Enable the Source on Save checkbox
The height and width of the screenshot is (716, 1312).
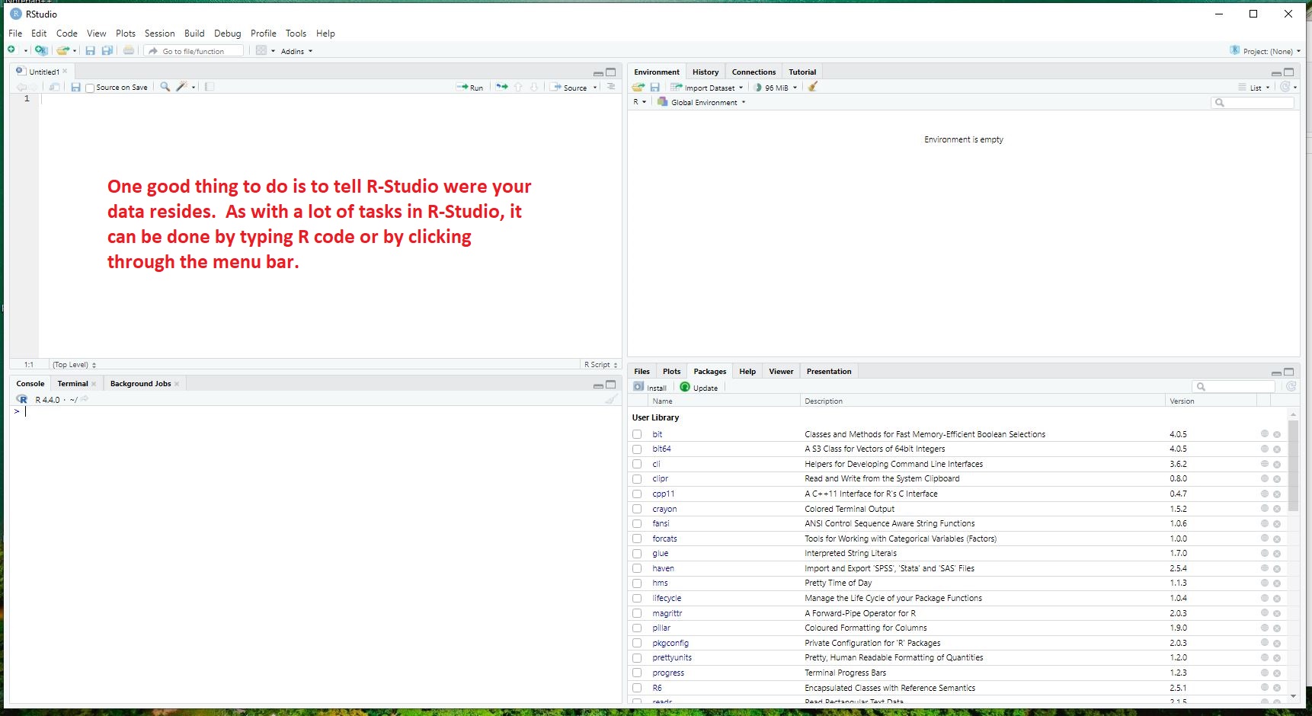pyautogui.click(x=90, y=88)
